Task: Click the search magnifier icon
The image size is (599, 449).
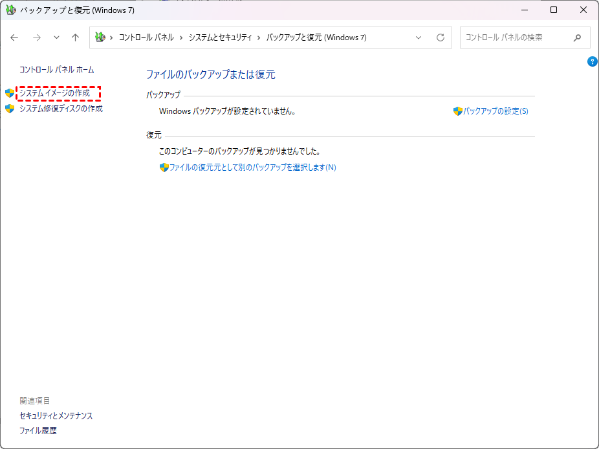Action: tap(577, 38)
